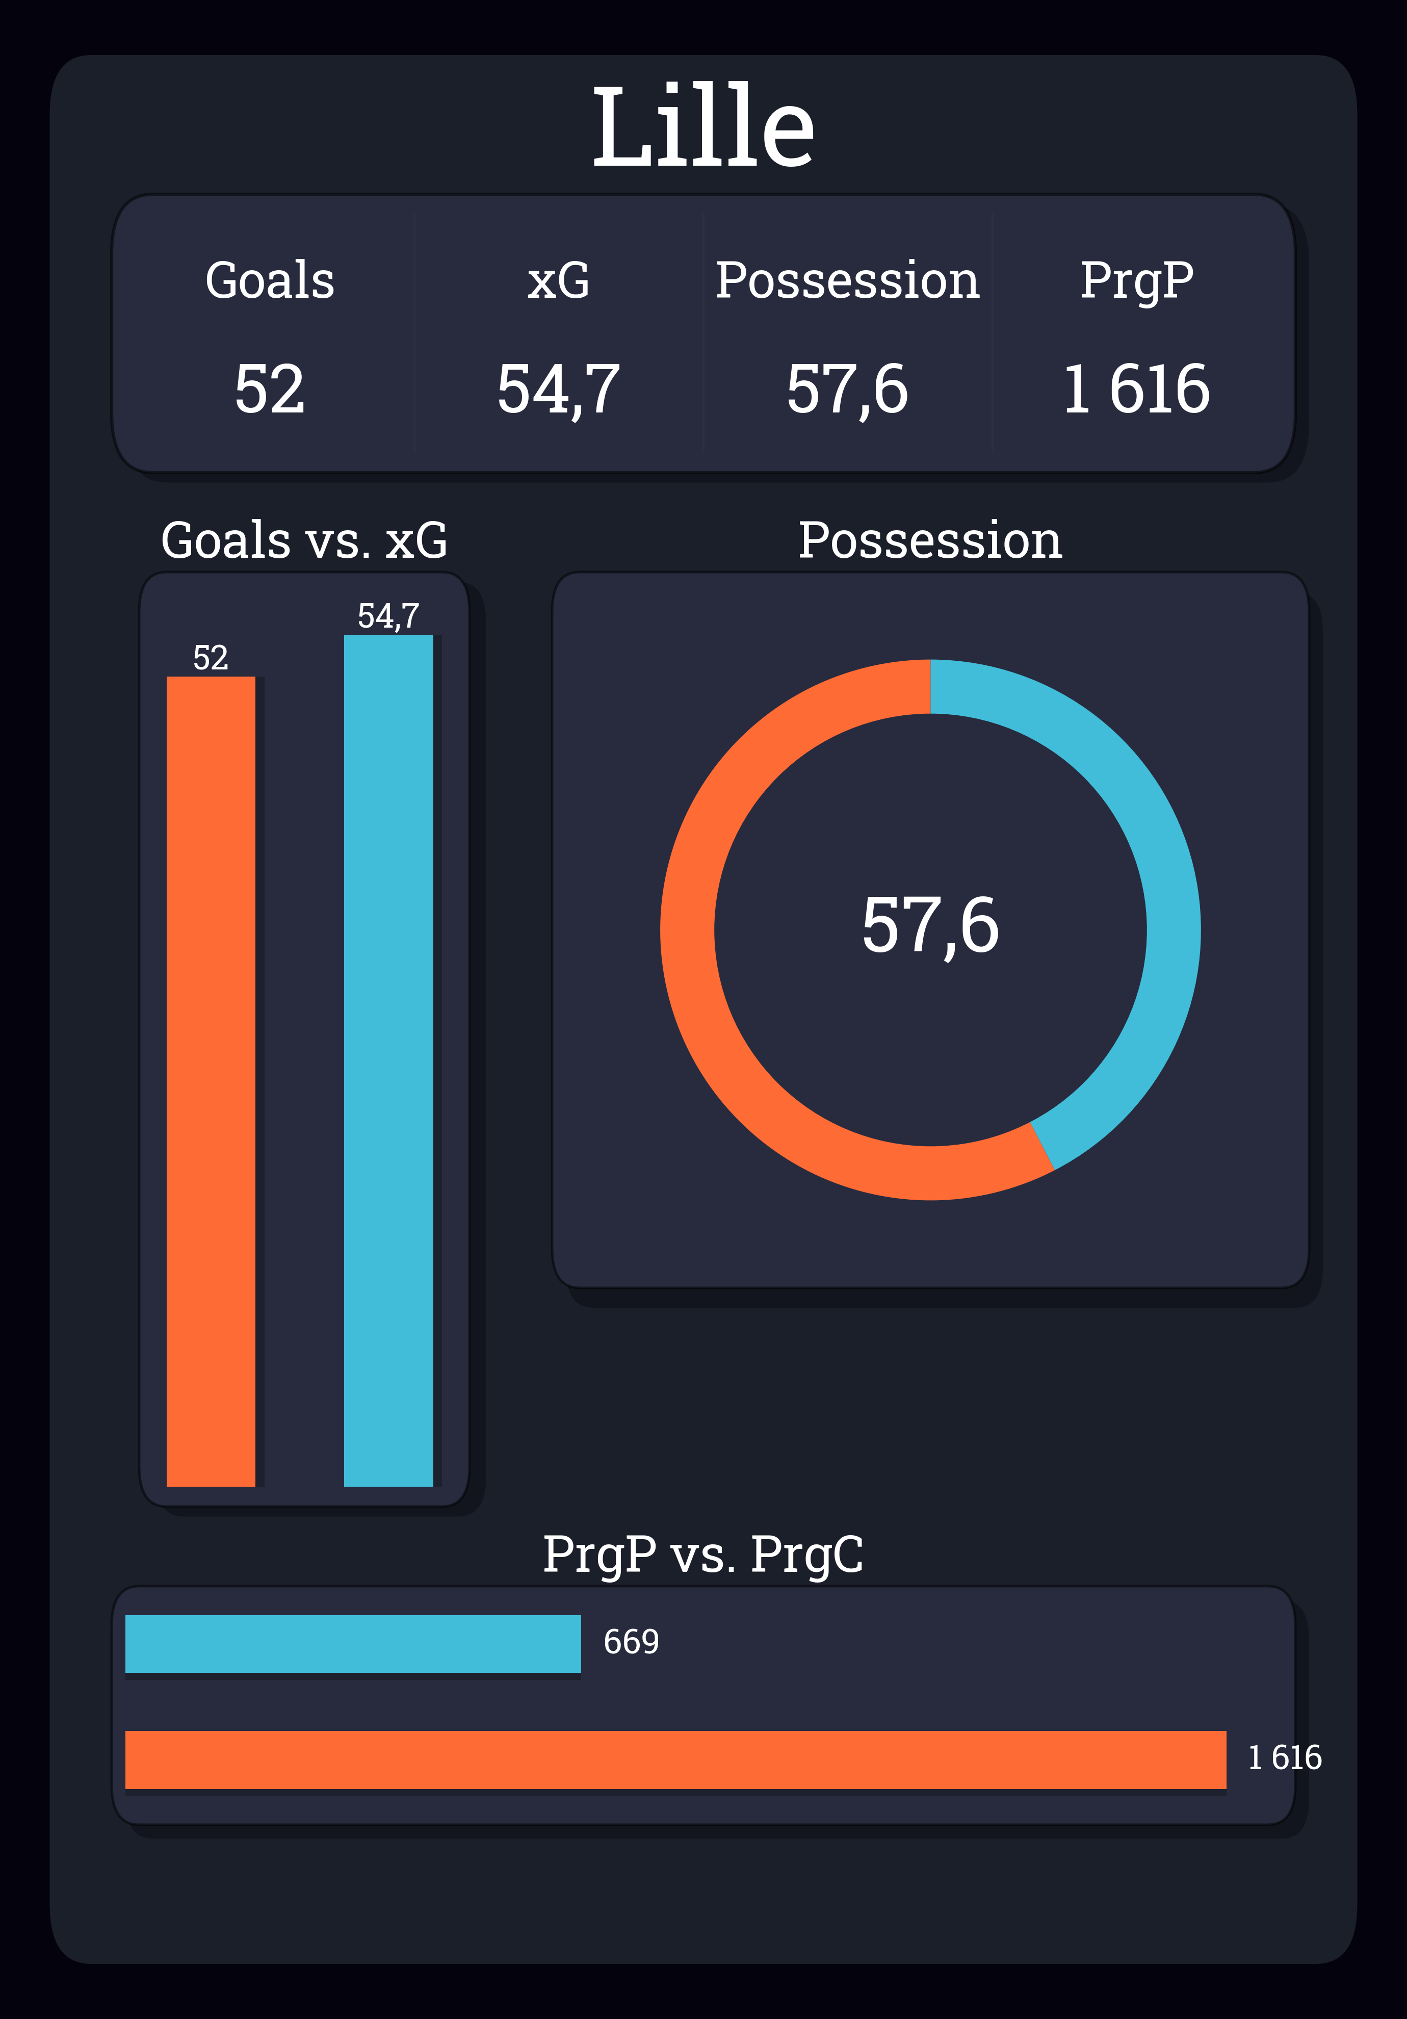Click the 57,6 value in stats card

pyautogui.click(x=847, y=389)
